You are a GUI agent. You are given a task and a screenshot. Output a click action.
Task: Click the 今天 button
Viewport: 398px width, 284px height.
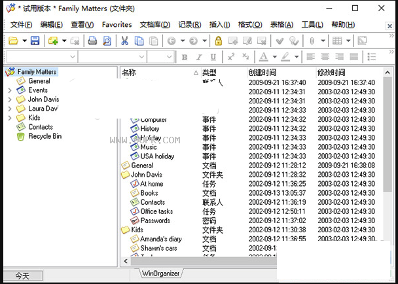23,275
